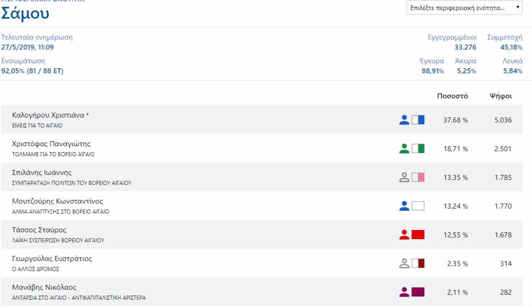Select candidate name Σπιλάνης Ιωάννης
532x307 pixels.
[x=42, y=172]
